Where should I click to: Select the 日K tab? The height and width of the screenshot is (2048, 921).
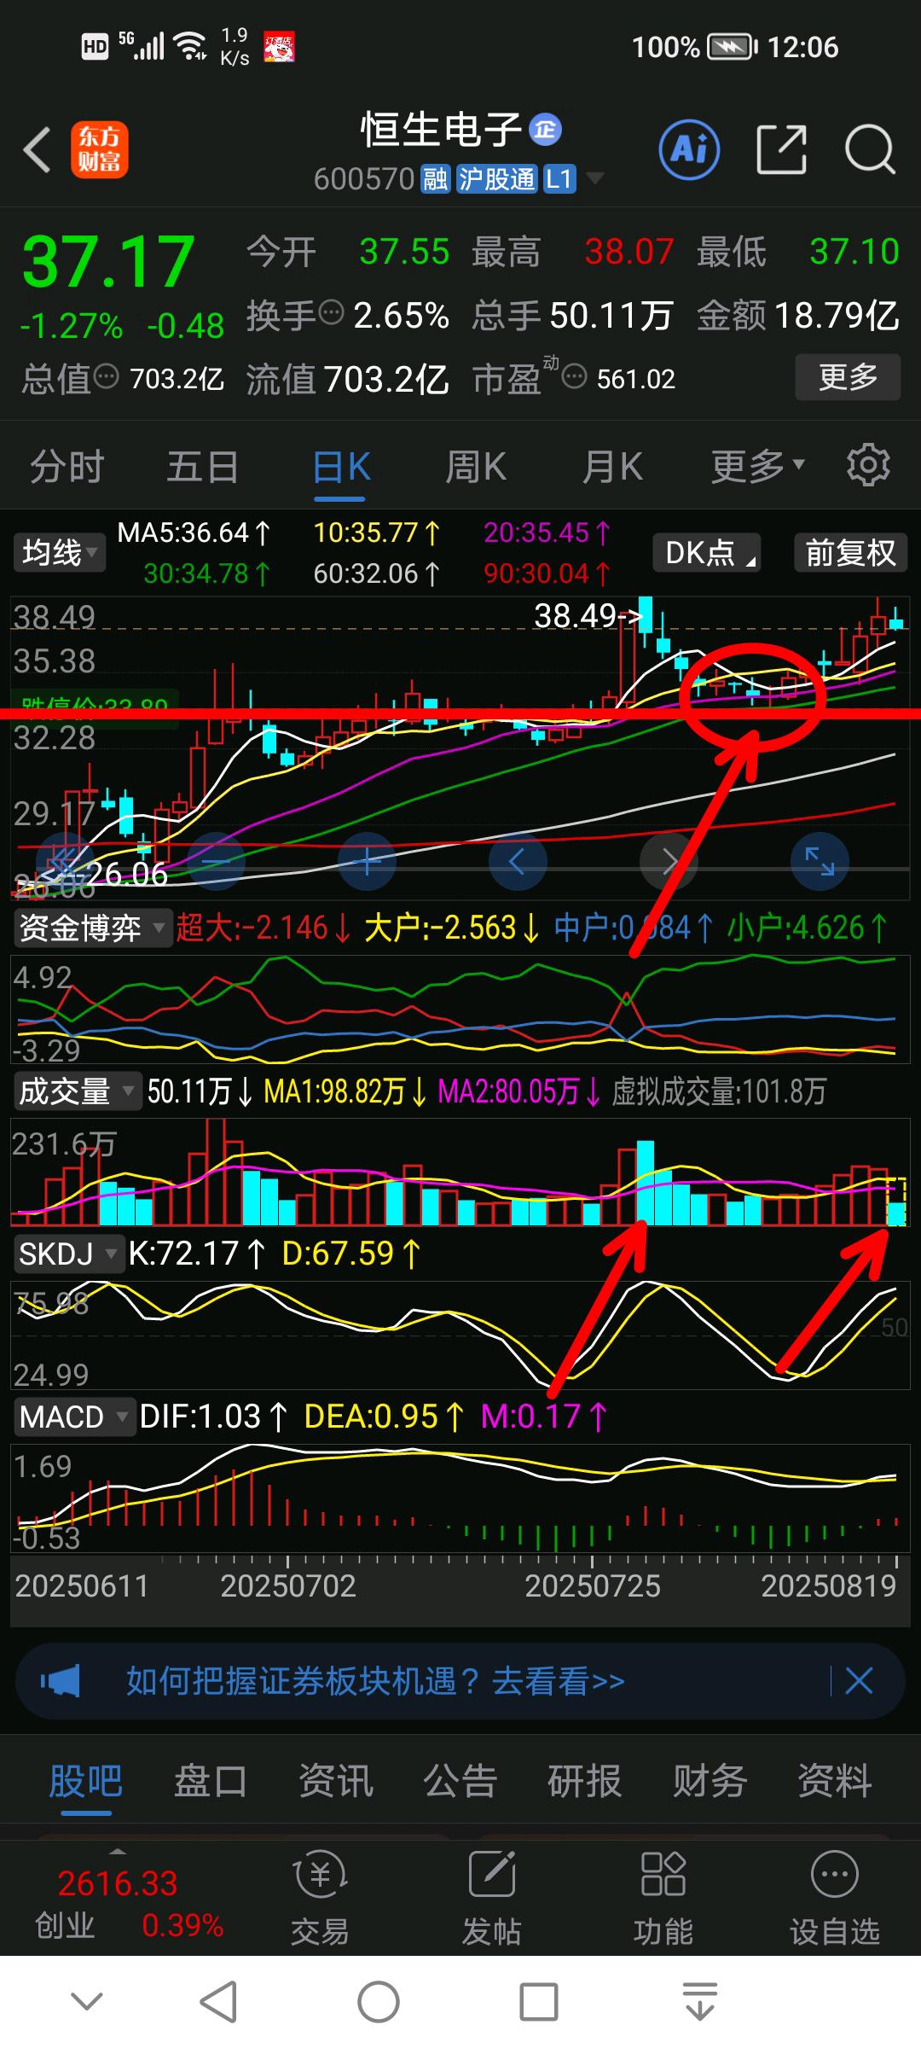(341, 467)
